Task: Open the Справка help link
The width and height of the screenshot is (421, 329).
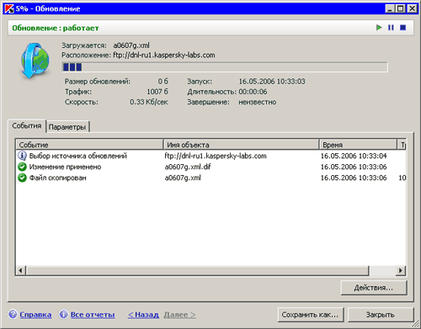Action: [x=35, y=315]
